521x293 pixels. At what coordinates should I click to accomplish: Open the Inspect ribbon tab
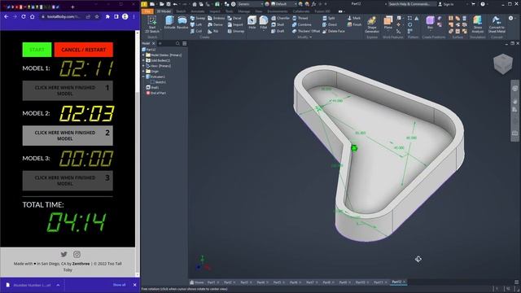pos(214,11)
